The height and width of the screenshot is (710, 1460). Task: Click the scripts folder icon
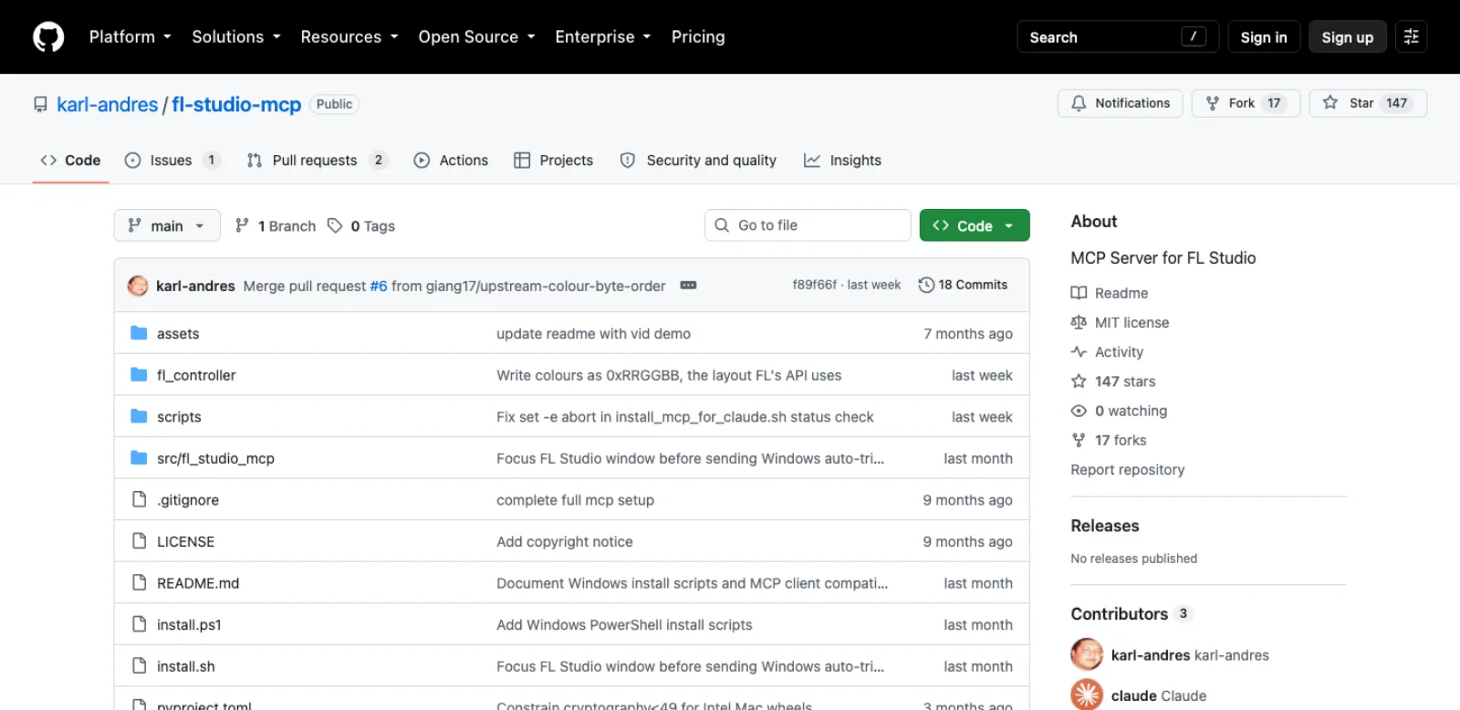(x=139, y=416)
